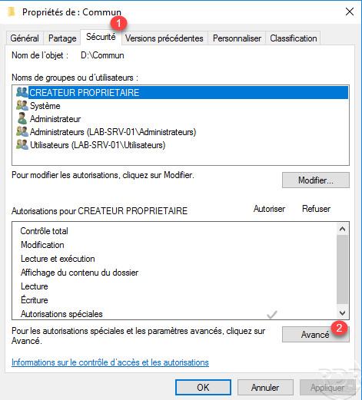Click the Modifier... button
362x400 pixels.
click(316, 180)
